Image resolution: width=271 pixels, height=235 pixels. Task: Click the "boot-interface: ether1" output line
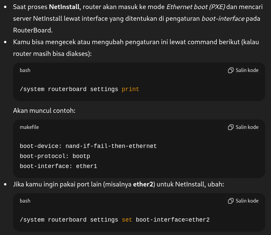pyautogui.click(x=58, y=166)
